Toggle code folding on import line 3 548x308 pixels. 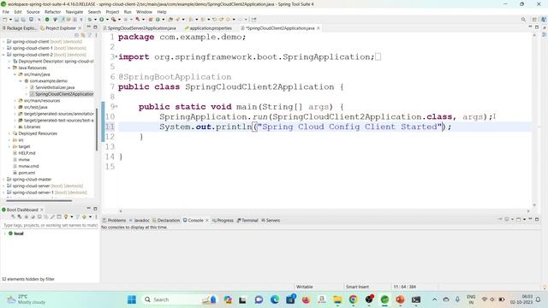pyautogui.click(x=116, y=56)
